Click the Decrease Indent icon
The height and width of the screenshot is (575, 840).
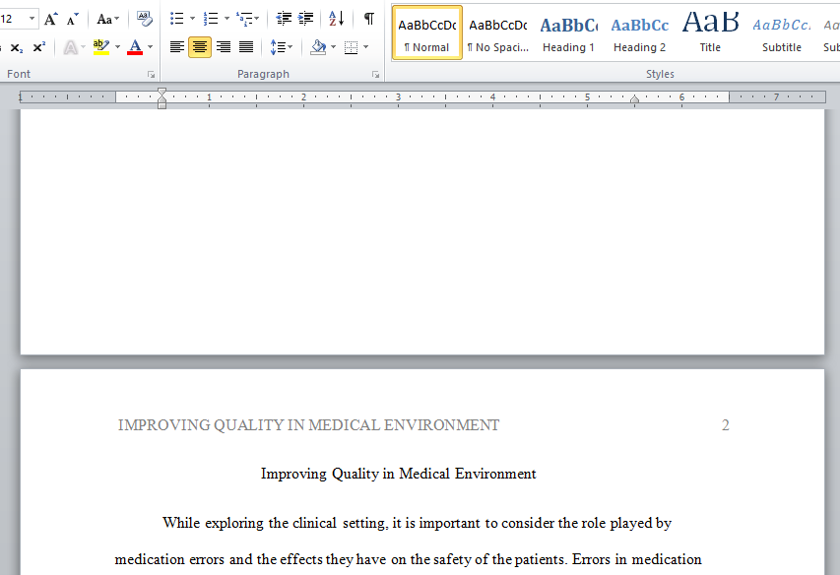tap(284, 20)
